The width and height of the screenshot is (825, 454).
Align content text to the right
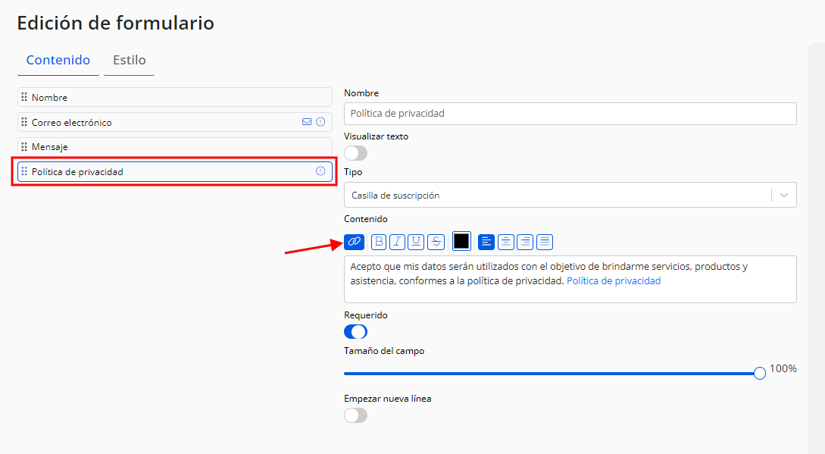point(525,242)
